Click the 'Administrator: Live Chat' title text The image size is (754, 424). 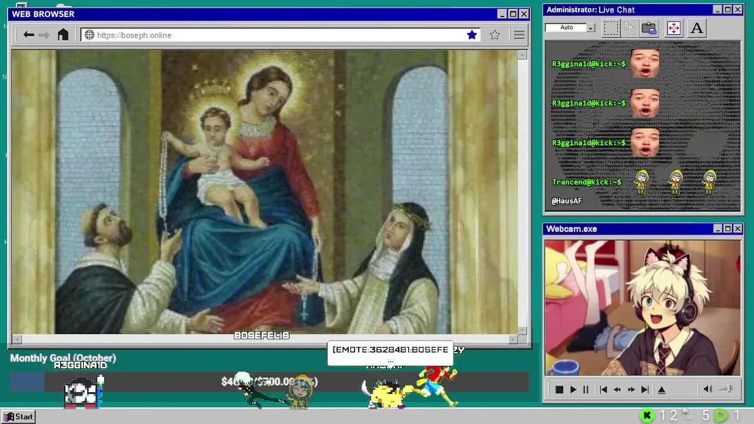pyautogui.click(x=590, y=9)
